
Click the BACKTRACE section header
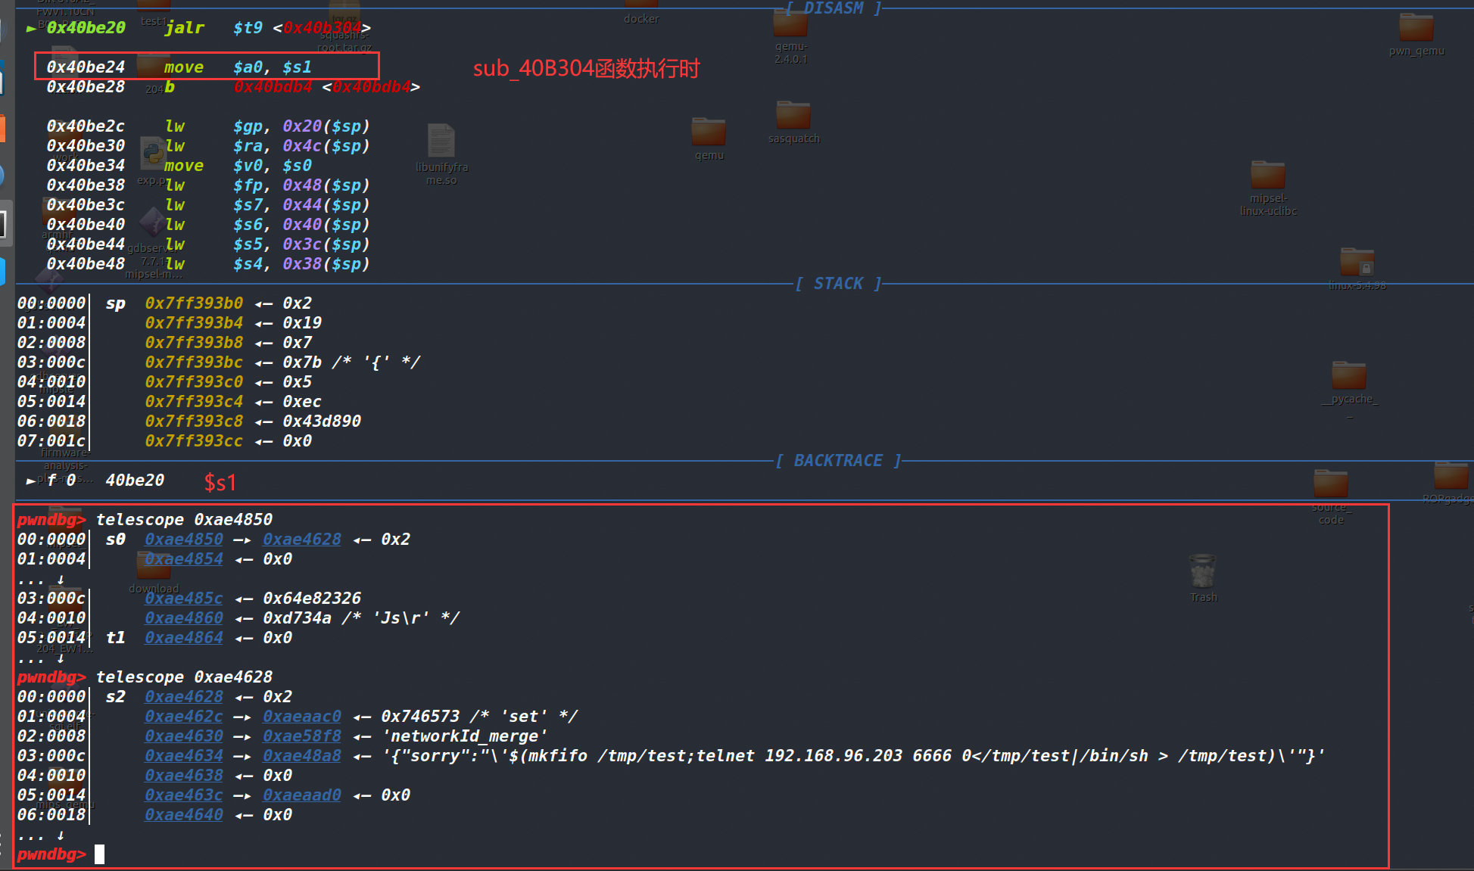click(838, 461)
